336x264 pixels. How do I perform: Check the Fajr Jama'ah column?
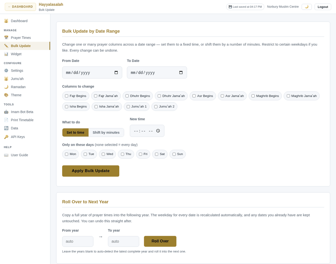coord(95,96)
